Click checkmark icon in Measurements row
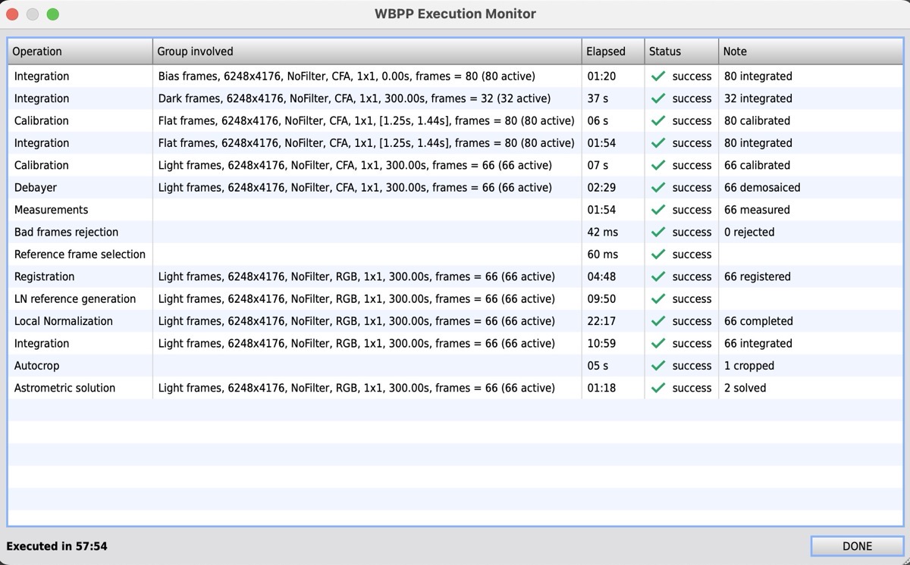910x565 pixels. coord(658,210)
